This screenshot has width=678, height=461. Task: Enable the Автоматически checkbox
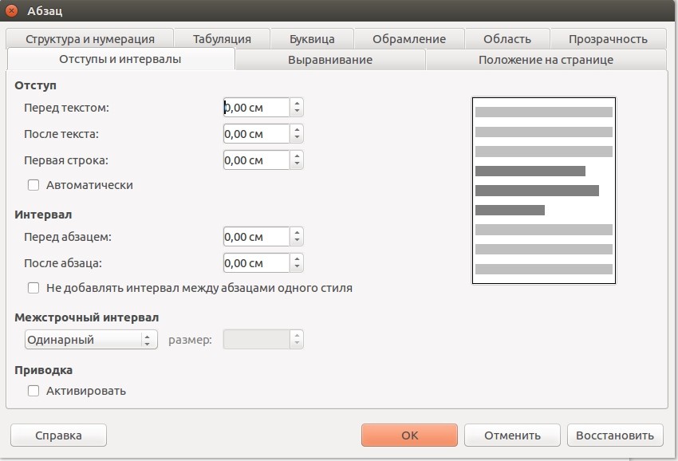coord(34,185)
